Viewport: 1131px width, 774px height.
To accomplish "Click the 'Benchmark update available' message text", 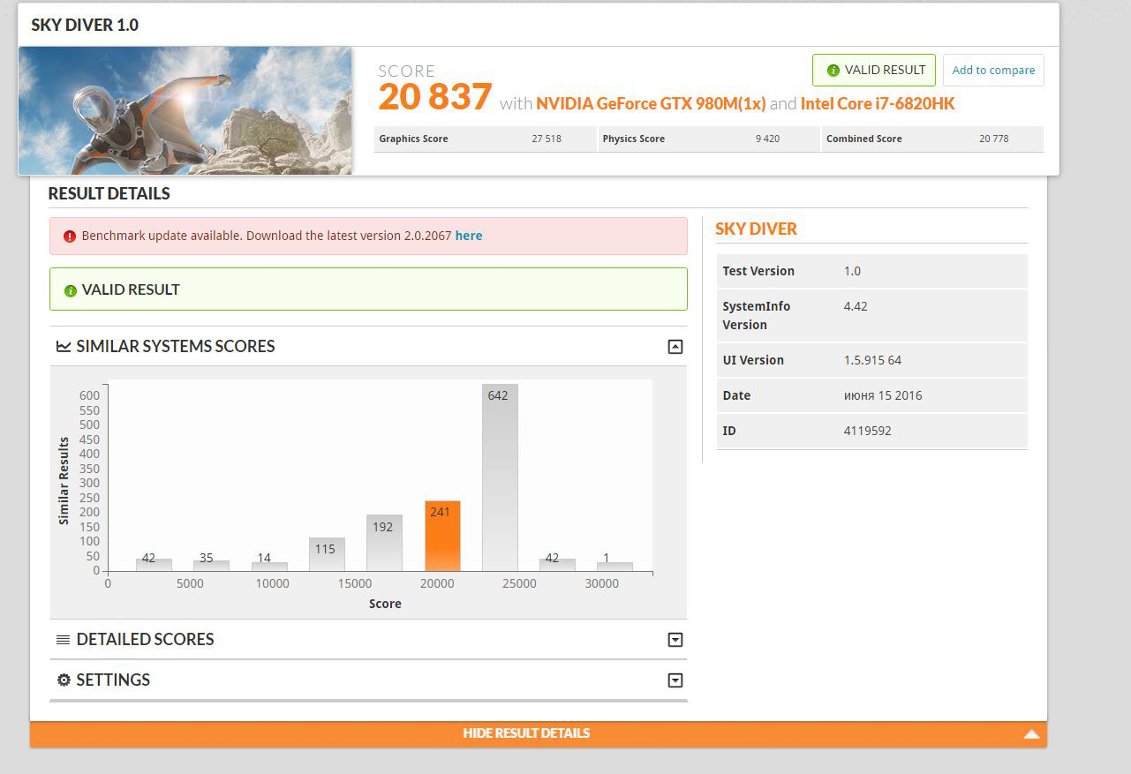I will [x=267, y=236].
